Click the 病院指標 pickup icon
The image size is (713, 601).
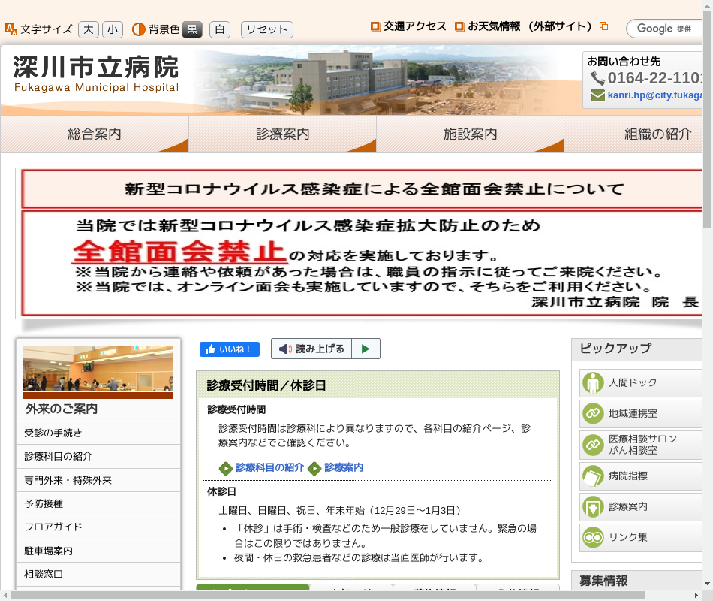[593, 476]
